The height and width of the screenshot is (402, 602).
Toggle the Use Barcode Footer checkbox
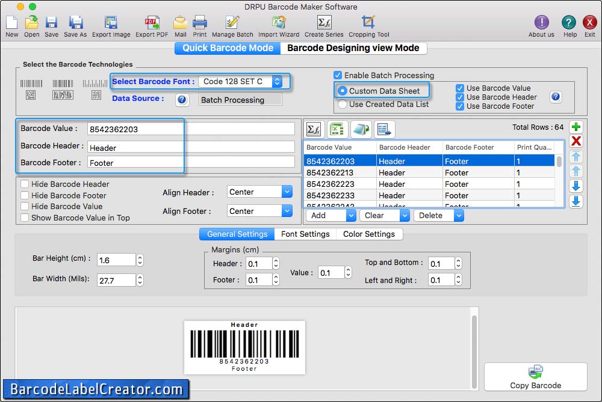[459, 106]
